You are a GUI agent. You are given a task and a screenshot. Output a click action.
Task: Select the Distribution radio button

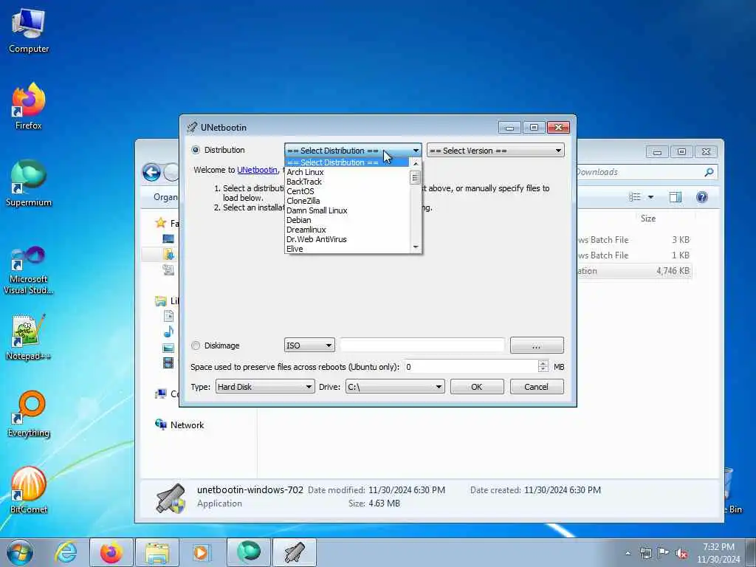(x=196, y=150)
